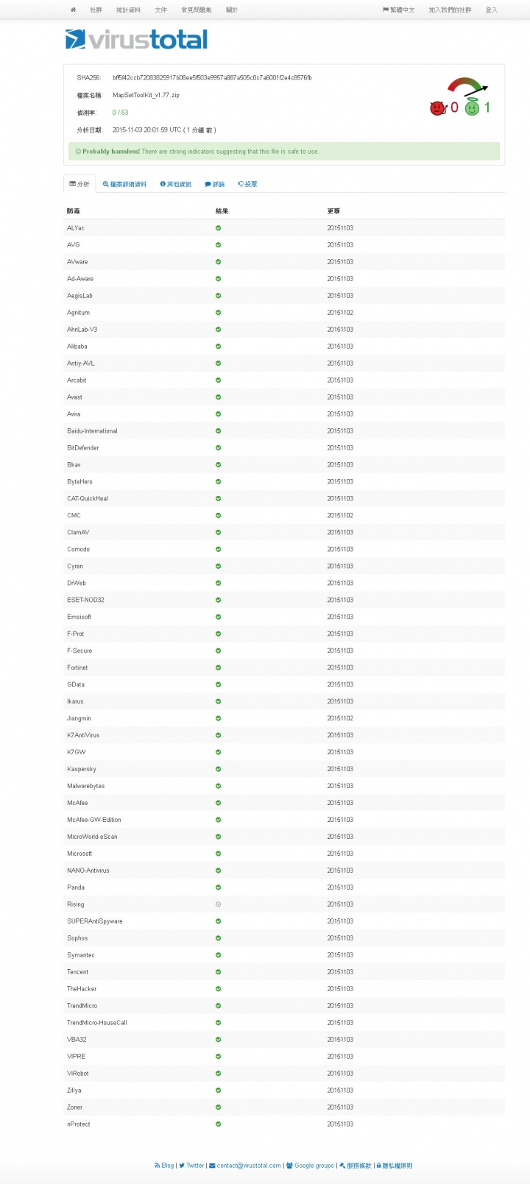Click the 登入 sign-in link
Image resolution: width=530 pixels, height=1184 pixels.
491,10
